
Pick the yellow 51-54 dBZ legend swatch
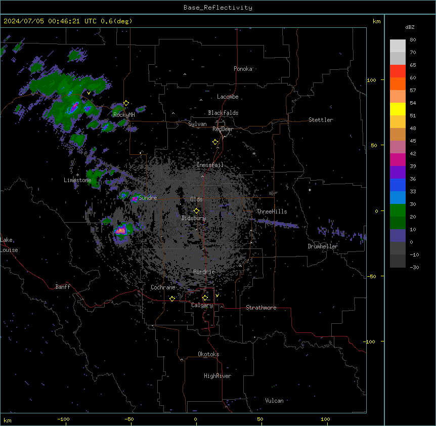pyautogui.click(x=398, y=109)
